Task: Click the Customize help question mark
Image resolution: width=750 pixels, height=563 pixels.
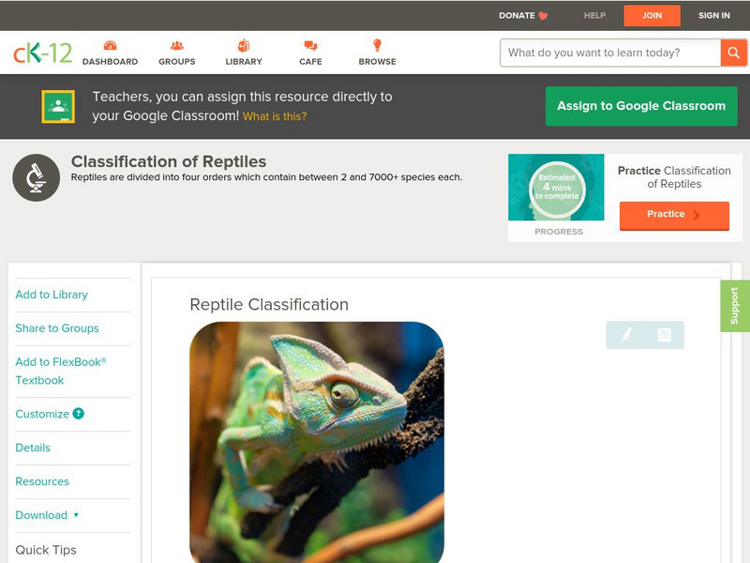Action: (x=78, y=414)
